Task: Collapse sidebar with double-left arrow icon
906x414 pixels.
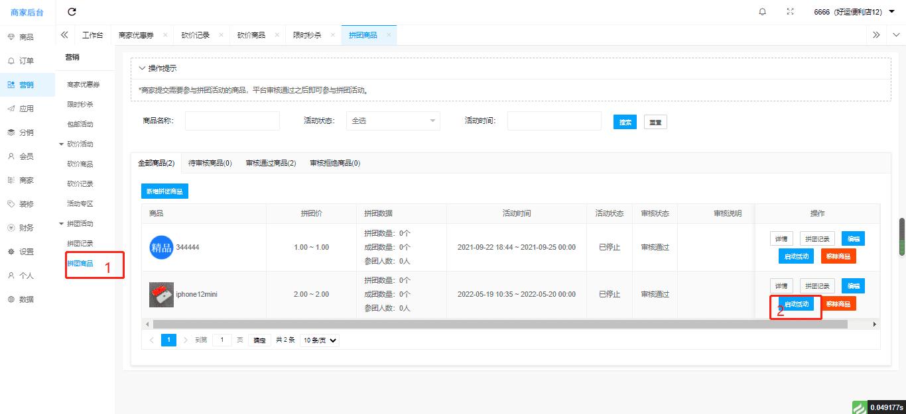Action: coord(64,35)
